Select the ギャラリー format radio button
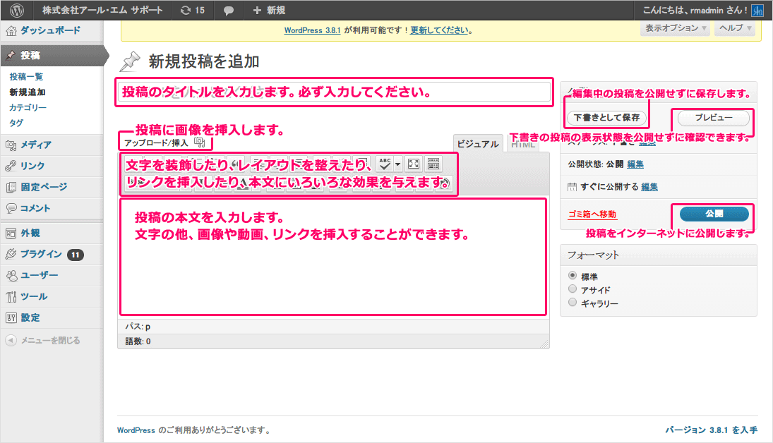This screenshot has height=443, width=773. (573, 303)
